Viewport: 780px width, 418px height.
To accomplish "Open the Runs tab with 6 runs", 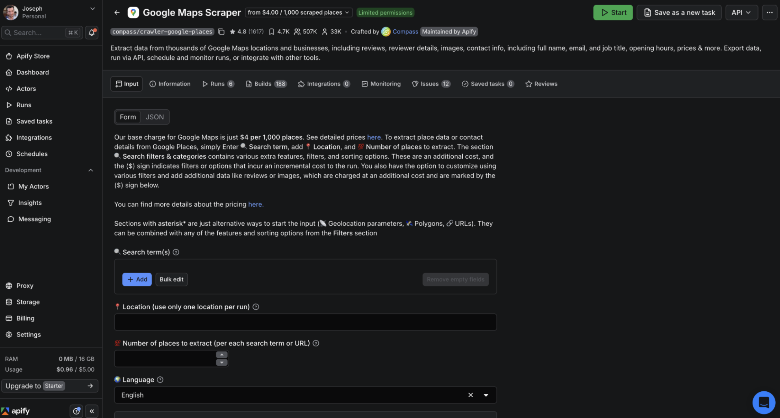I will 218,84.
